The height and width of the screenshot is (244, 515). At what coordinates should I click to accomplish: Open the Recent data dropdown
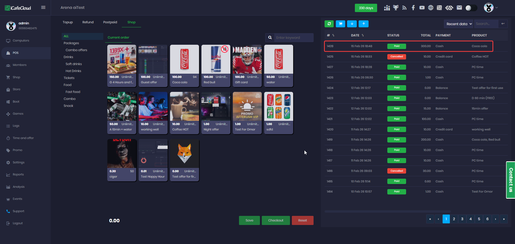click(459, 24)
